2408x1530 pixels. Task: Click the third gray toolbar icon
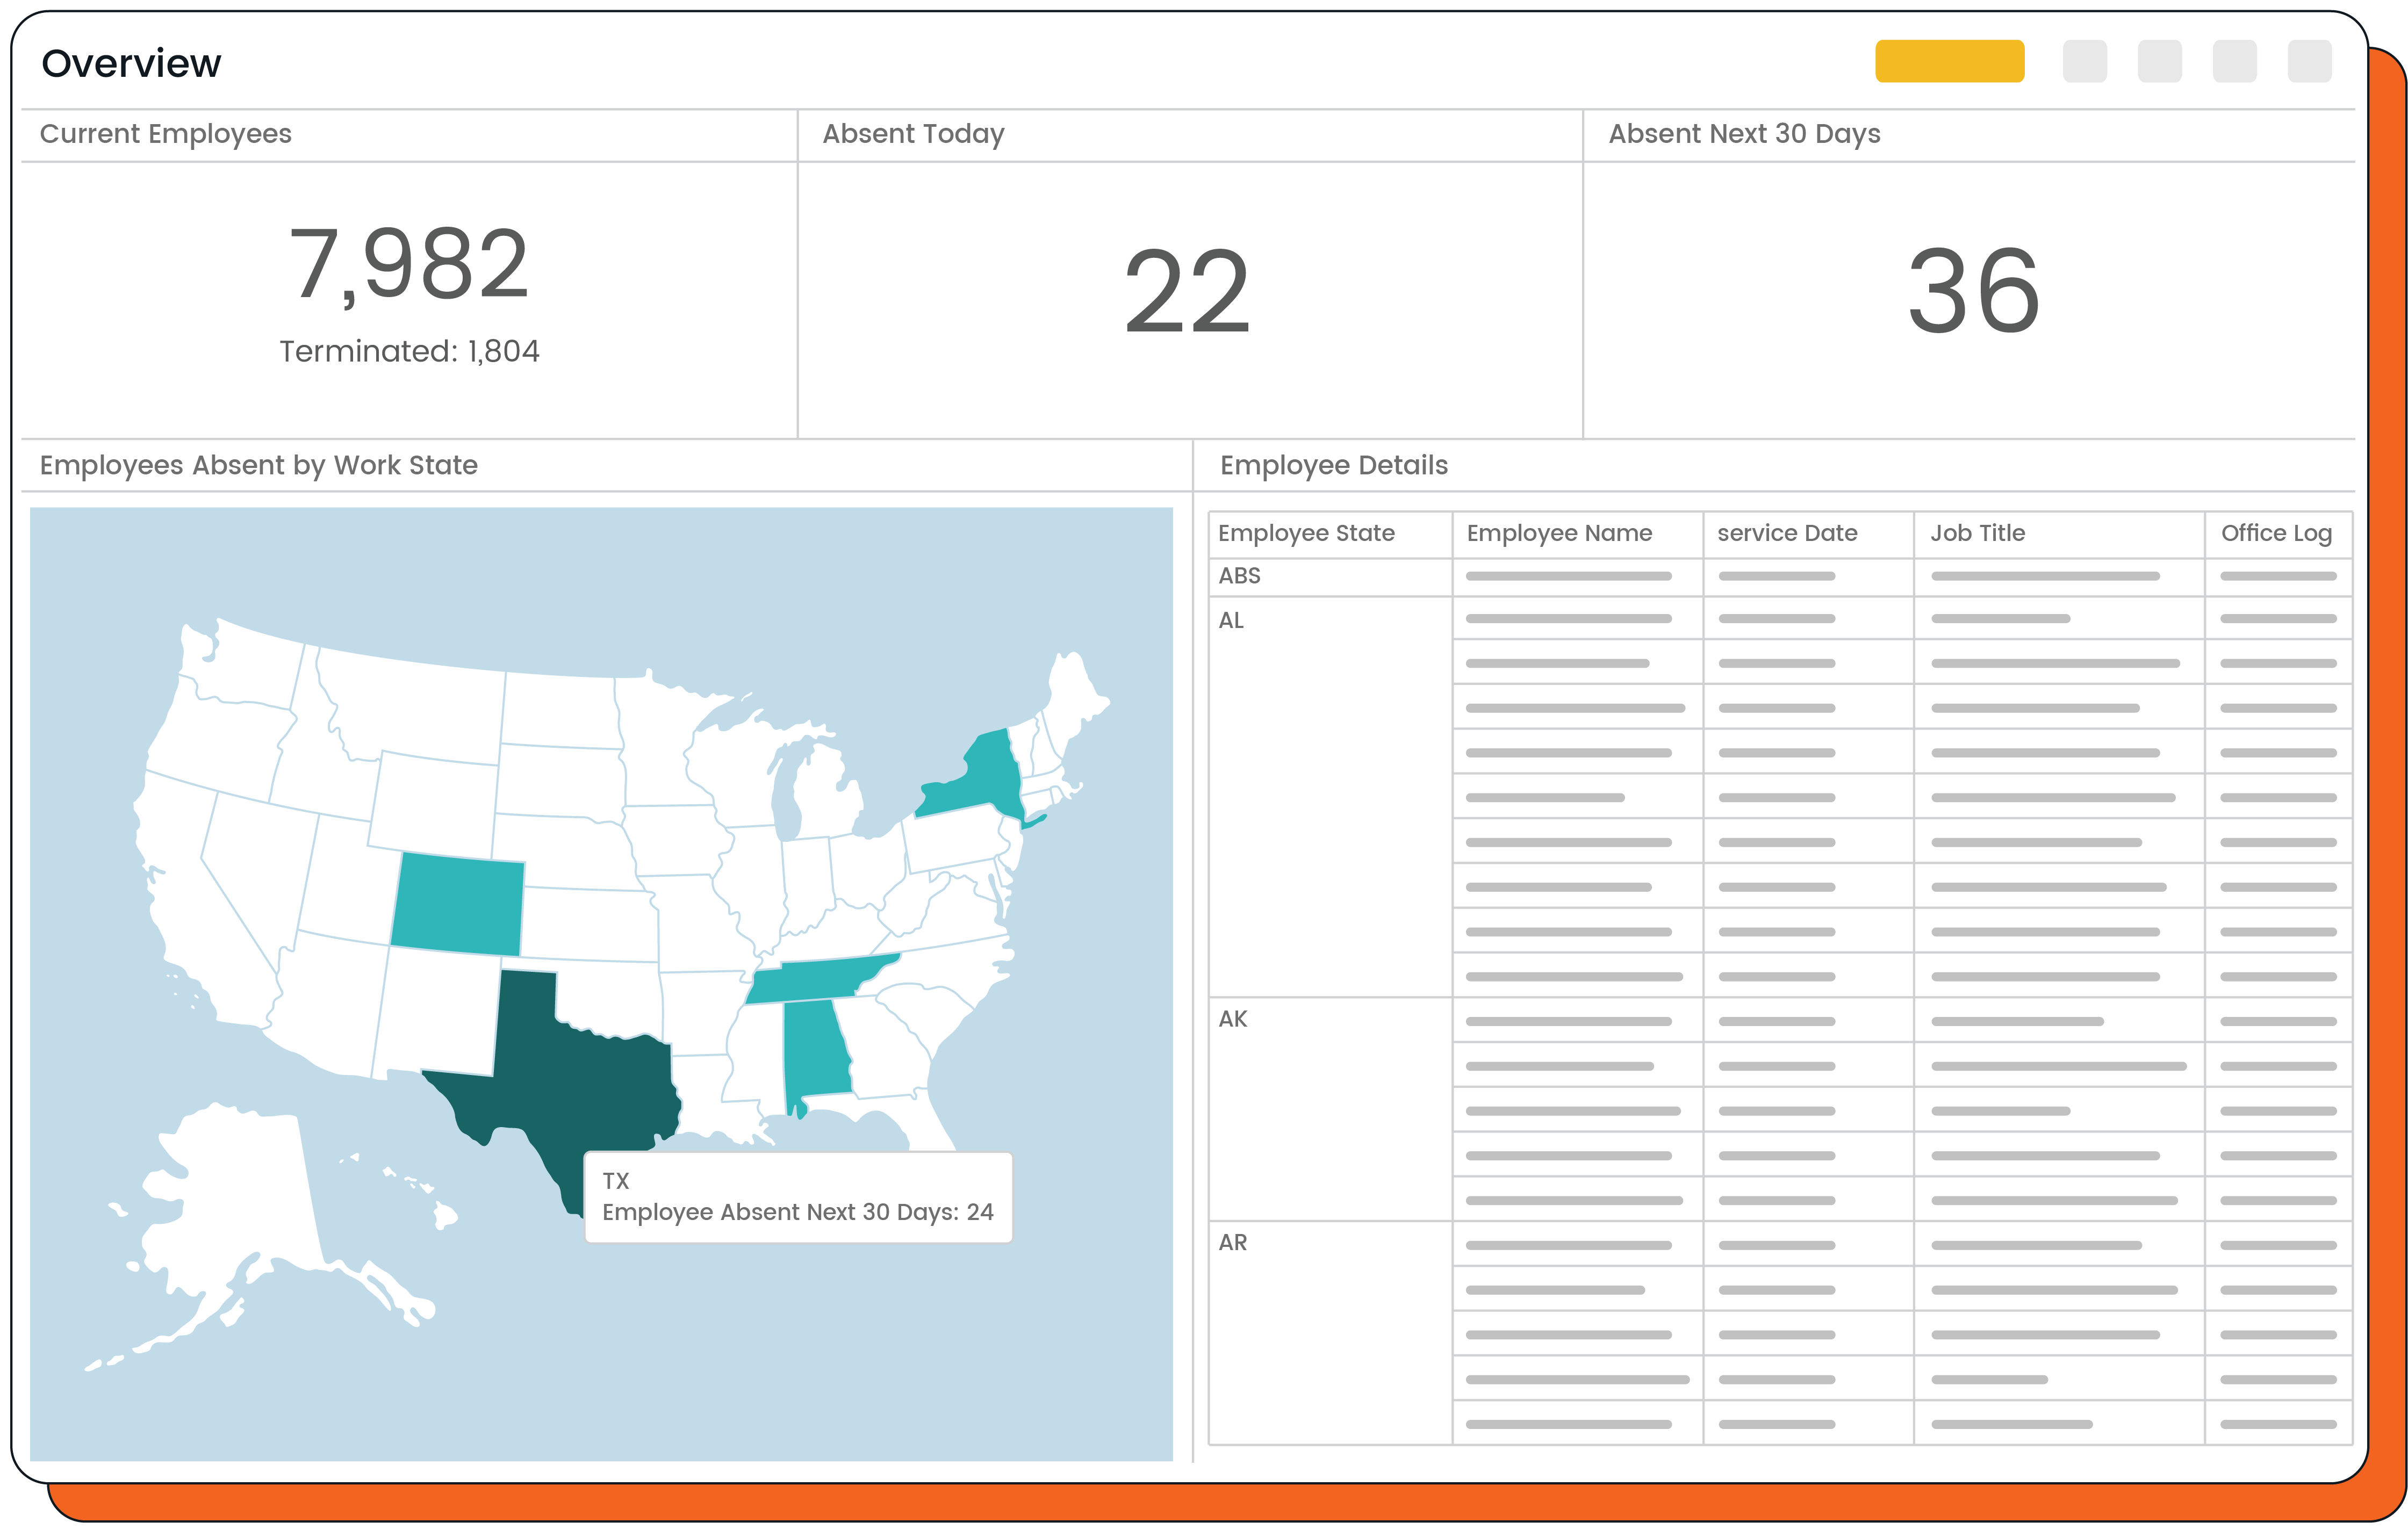click(x=2235, y=62)
